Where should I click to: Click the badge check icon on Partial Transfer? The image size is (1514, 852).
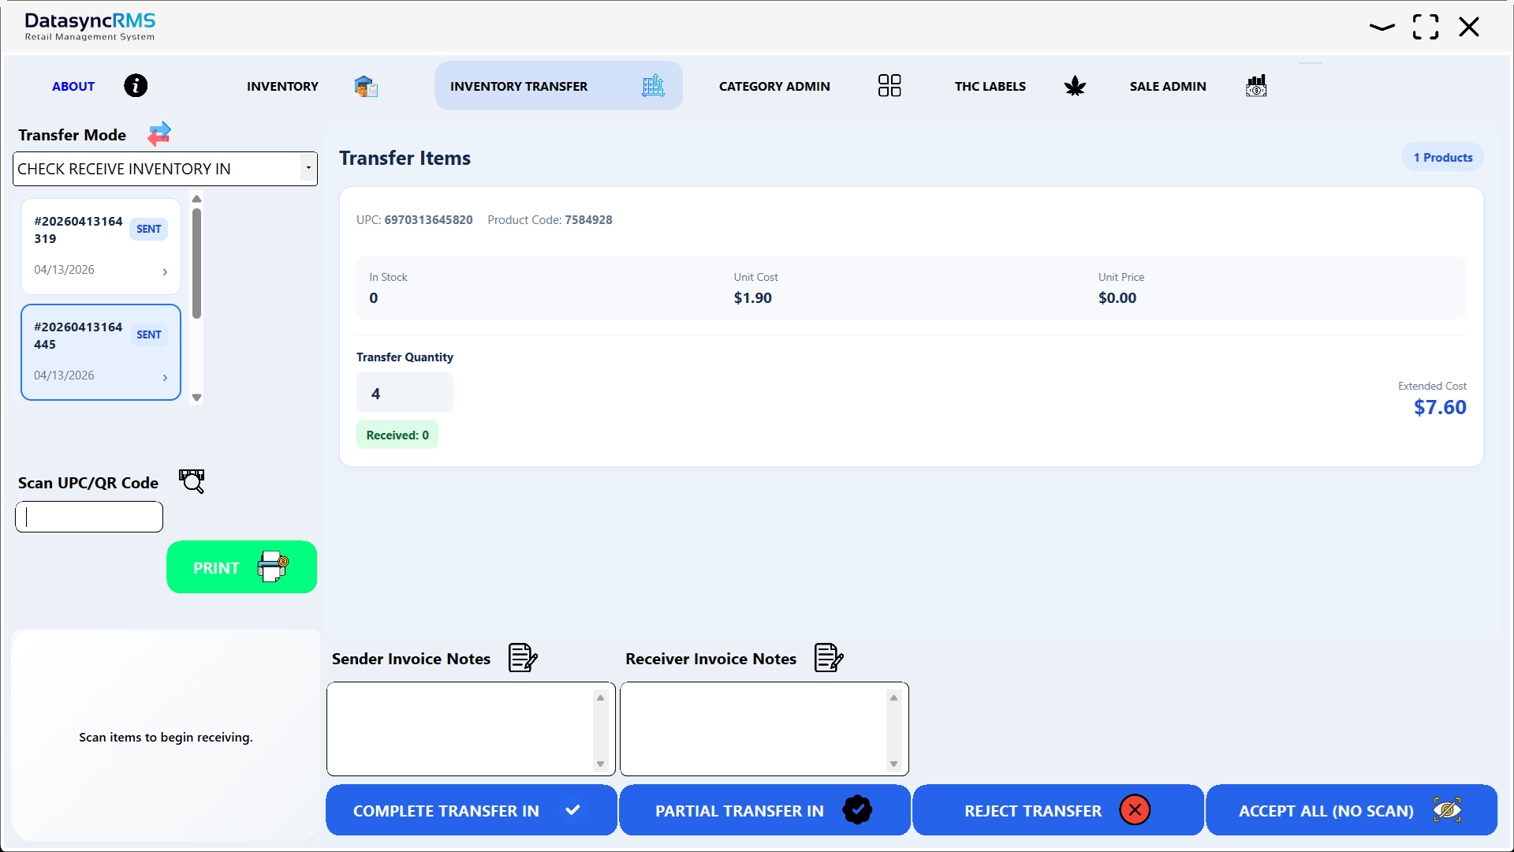coord(857,810)
